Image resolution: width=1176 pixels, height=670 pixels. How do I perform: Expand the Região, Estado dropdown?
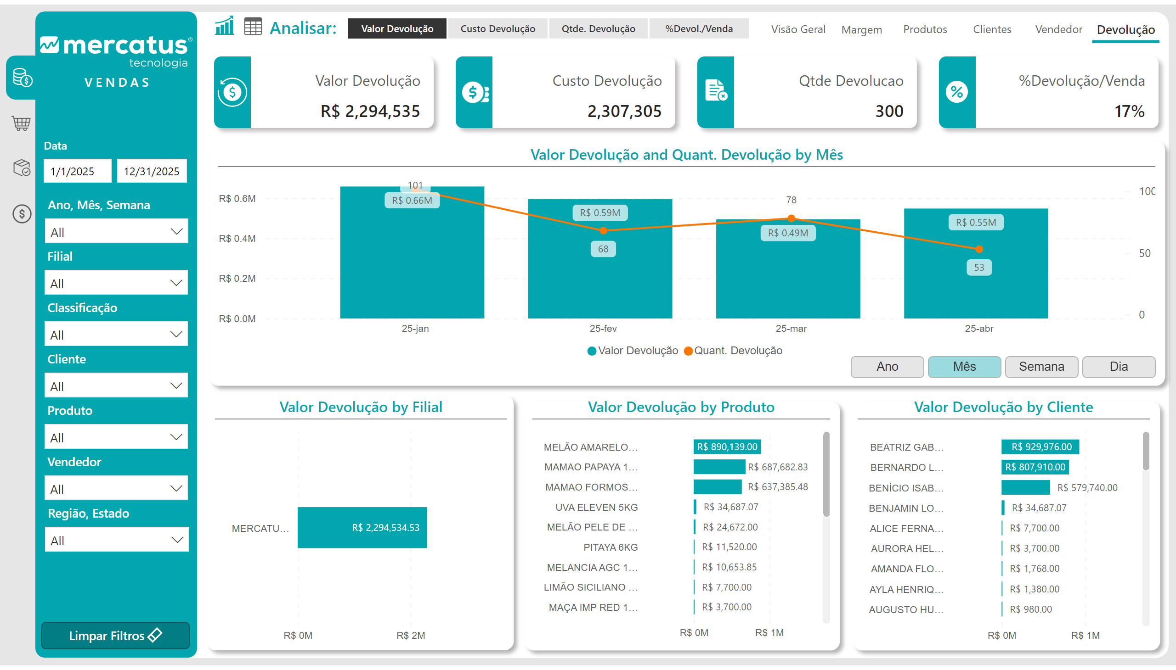(x=117, y=540)
